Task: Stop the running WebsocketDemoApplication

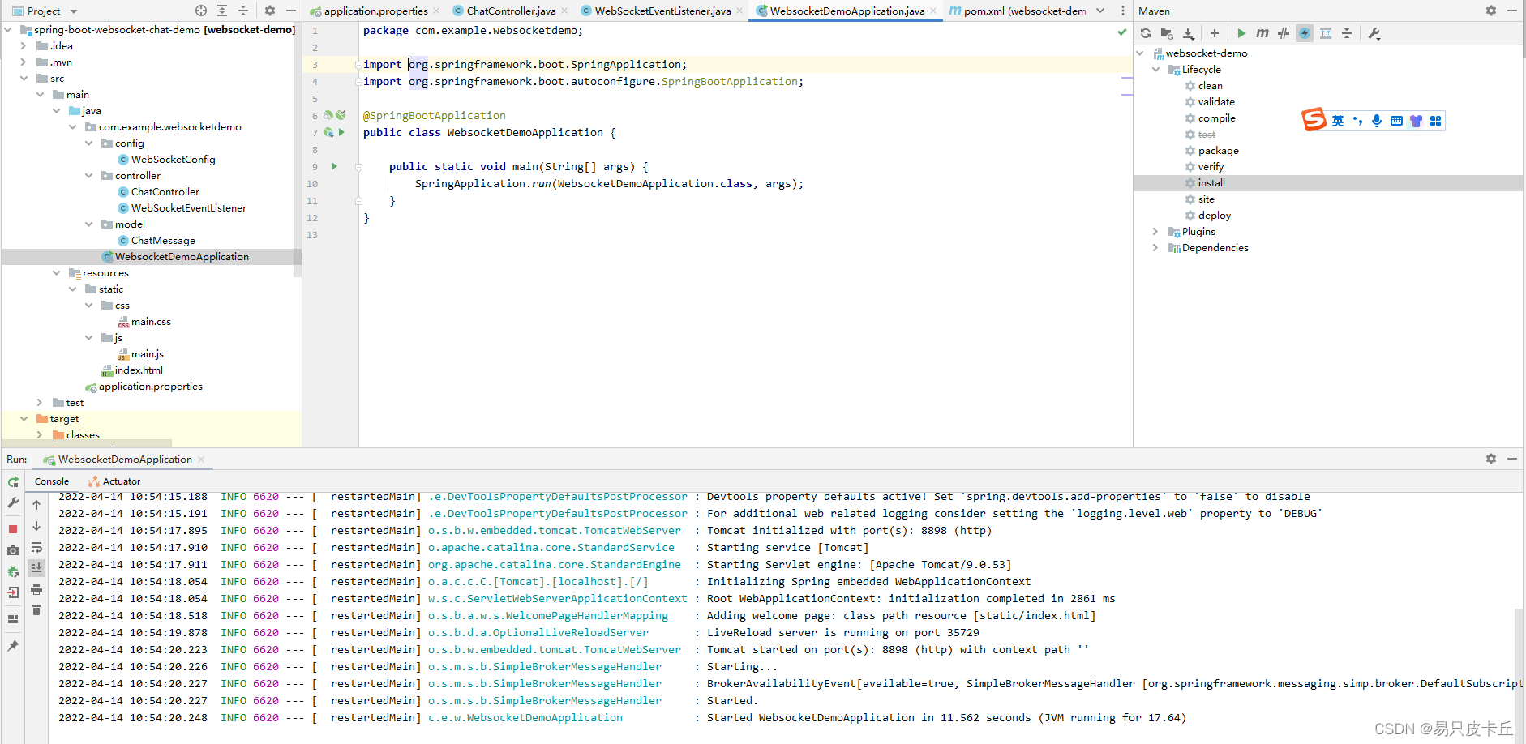Action: 13,529
